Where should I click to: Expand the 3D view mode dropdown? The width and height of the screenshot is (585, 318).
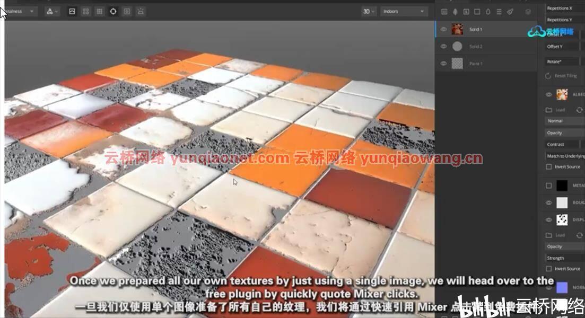[x=369, y=12]
